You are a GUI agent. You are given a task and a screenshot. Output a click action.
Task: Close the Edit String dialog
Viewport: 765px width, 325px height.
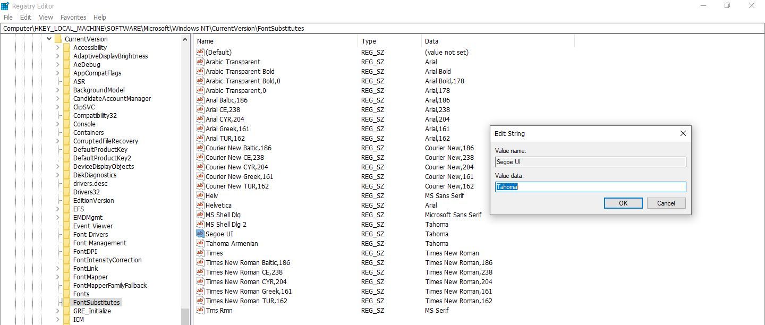coord(683,133)
